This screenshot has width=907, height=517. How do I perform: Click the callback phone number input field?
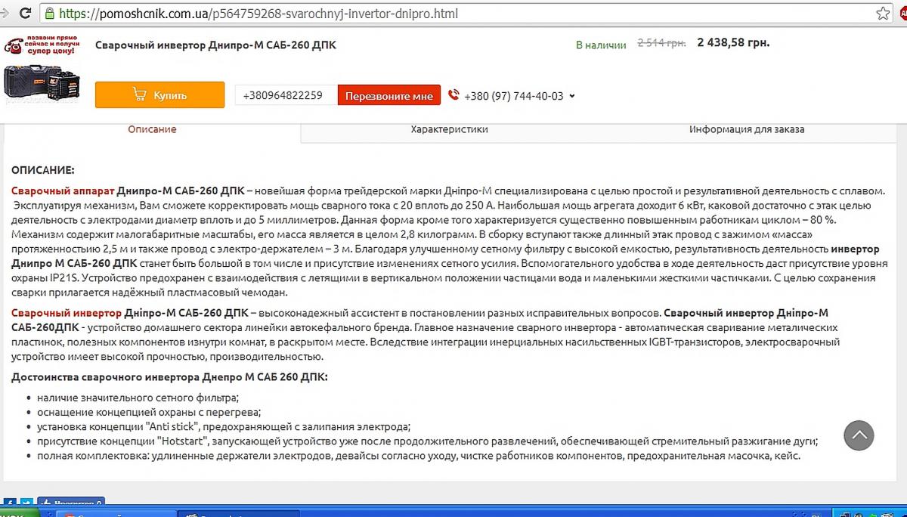point(286,95)
